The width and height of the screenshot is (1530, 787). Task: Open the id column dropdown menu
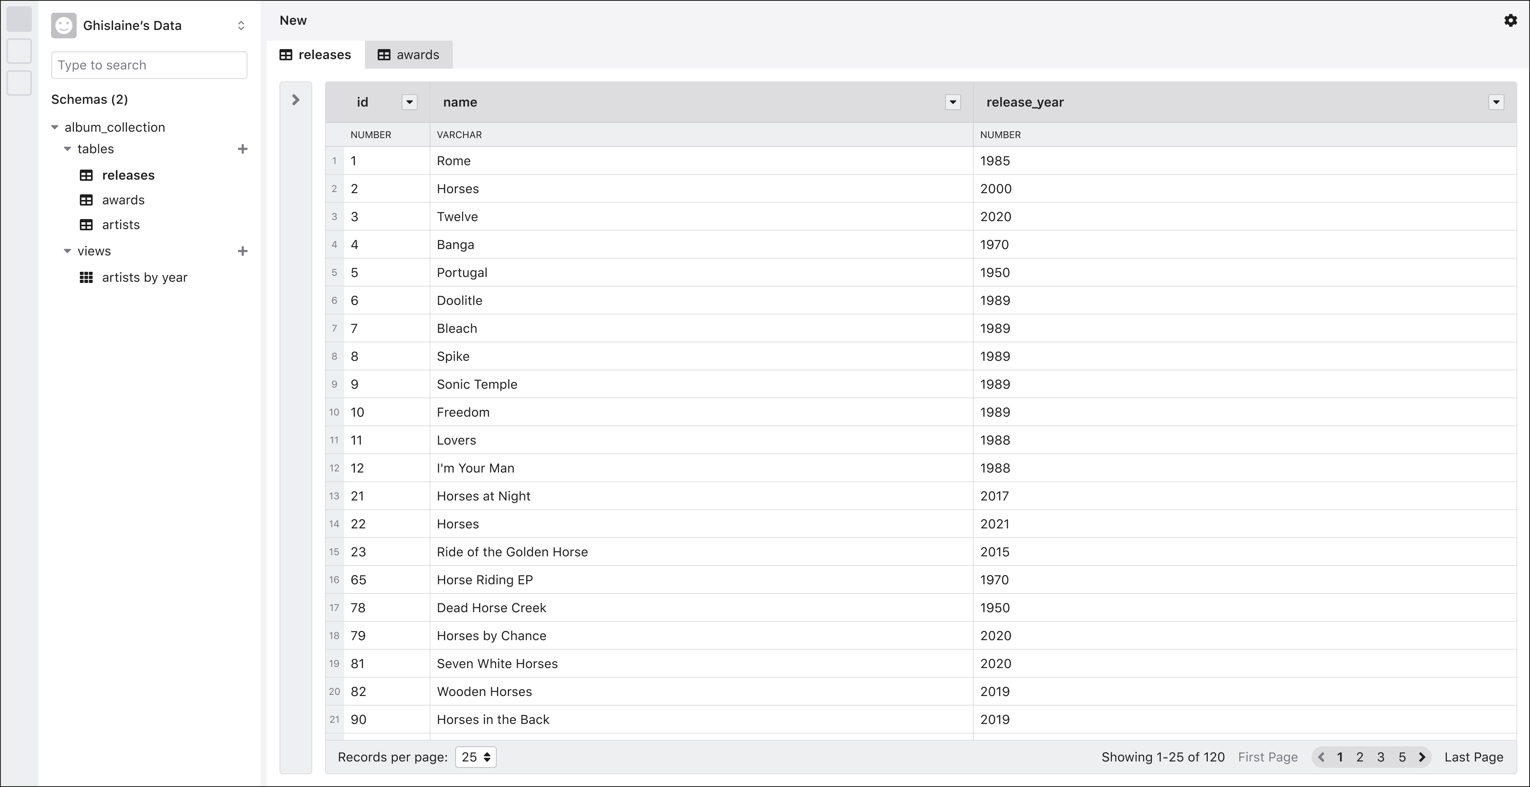(409, 102)
